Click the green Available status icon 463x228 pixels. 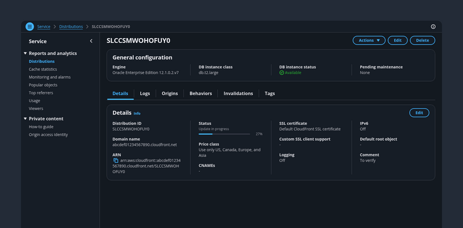[281, 73]
